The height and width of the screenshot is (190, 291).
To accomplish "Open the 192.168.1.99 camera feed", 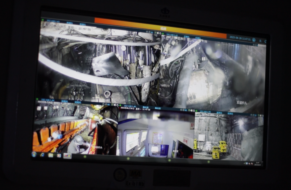I will pyautogui.click(x=229, y=137).
